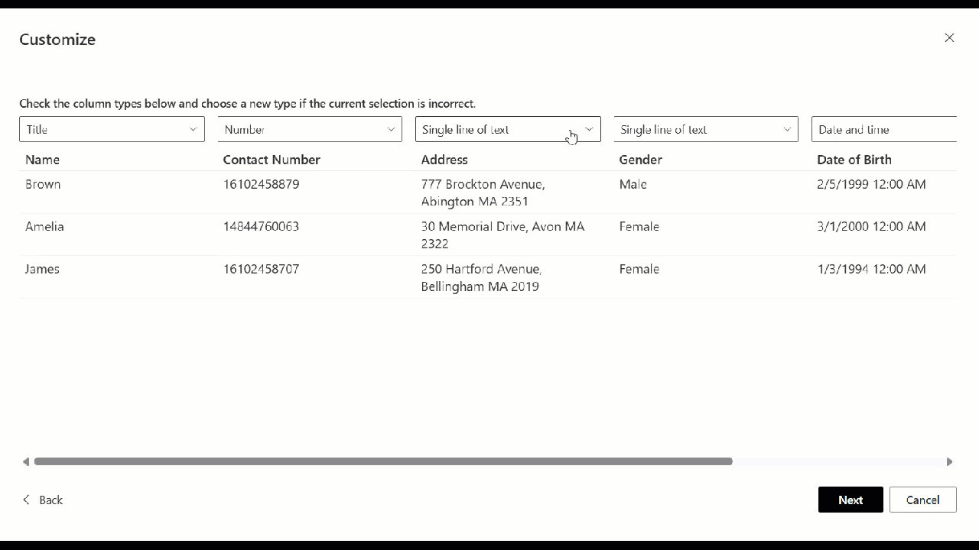This screenshot has height=550, width=979.
Task: Open the Title column type dropdown
Action: [x=112, y=129]
